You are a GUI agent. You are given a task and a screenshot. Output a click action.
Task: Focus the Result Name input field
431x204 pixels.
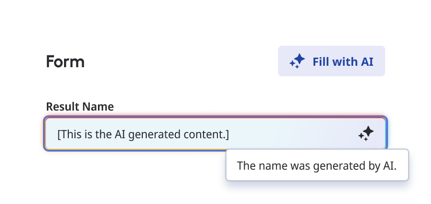pos(215,133)
